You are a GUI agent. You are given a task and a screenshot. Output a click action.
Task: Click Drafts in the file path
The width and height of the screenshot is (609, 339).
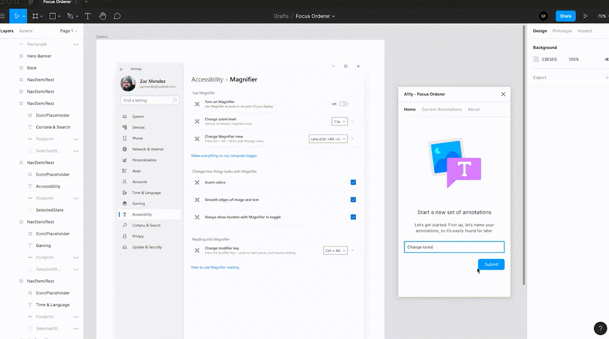point(281,16)
